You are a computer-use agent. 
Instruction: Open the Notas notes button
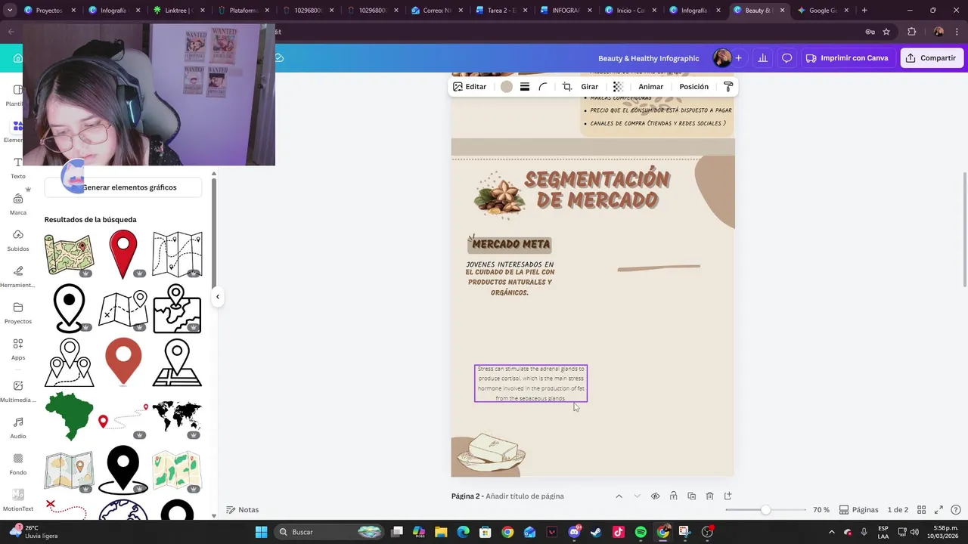(x=243, y=510)
